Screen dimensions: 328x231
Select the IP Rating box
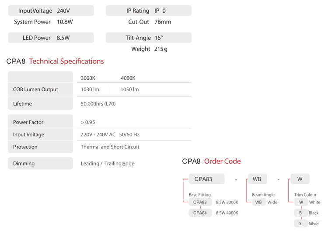(x=148, y=10)
